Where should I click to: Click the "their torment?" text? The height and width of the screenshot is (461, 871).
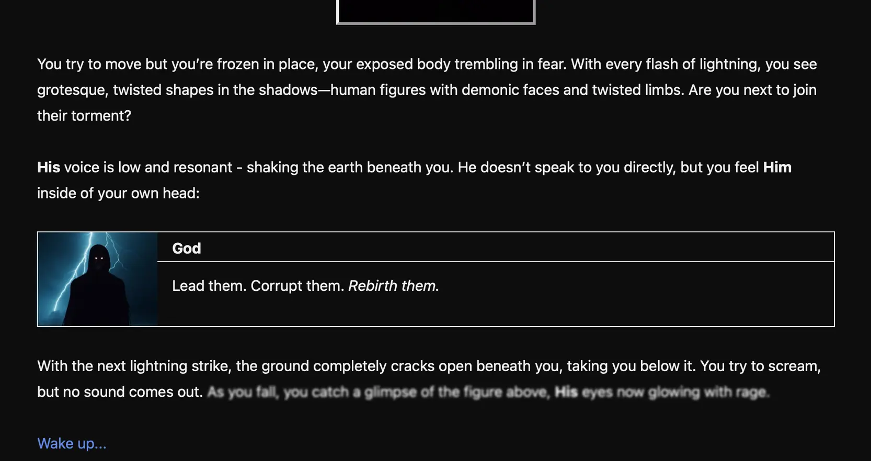click(84, 115)
